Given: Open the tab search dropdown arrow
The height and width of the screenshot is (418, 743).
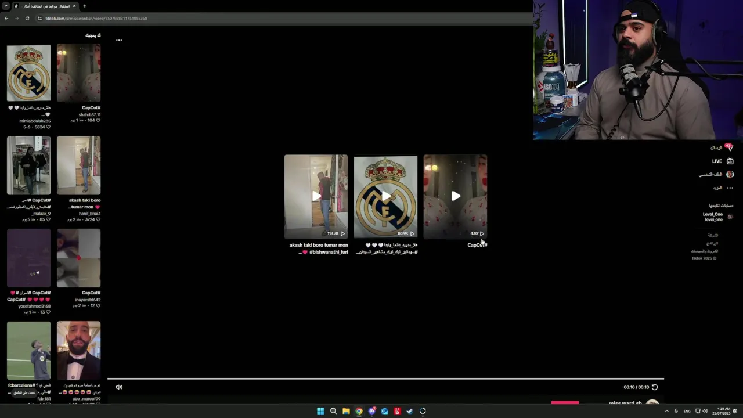Looking at the screenshot, I should [x=6, y=6].
